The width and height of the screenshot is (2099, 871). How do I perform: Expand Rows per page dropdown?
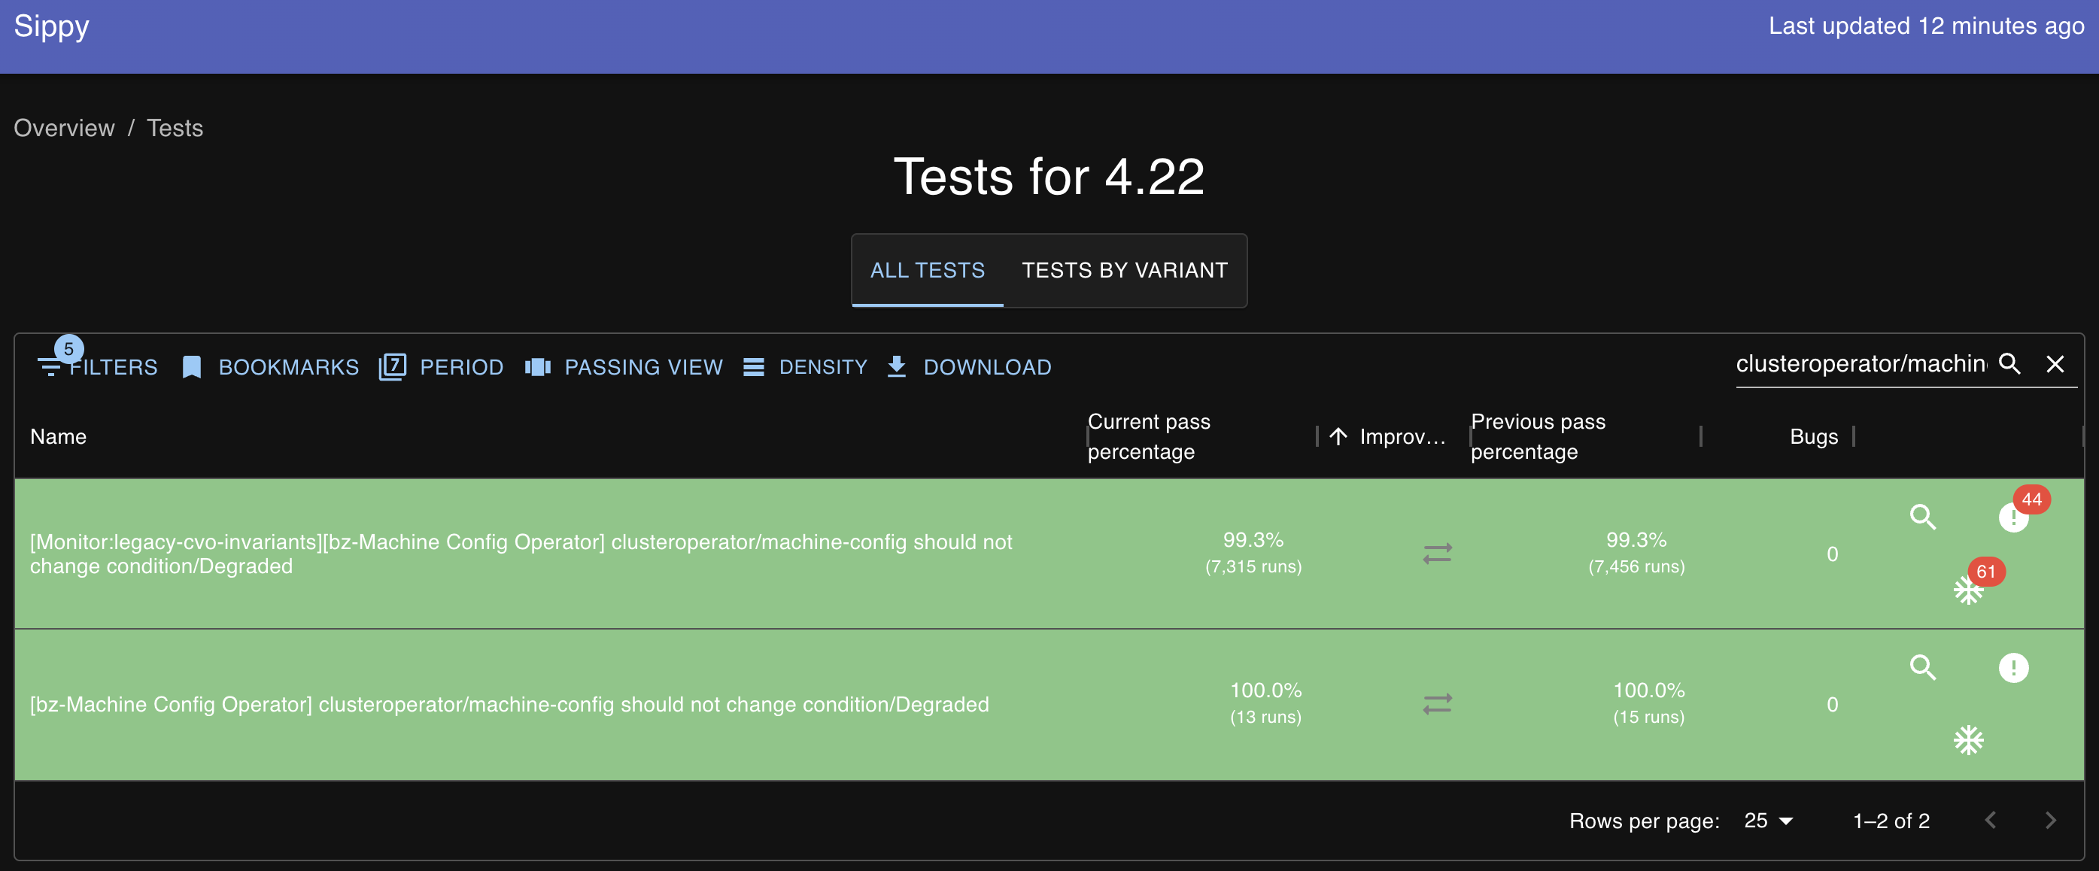[1767, 821]
